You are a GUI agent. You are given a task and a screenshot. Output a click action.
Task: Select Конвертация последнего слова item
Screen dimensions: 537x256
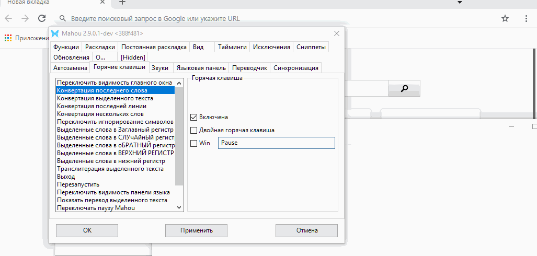[116, 90]
